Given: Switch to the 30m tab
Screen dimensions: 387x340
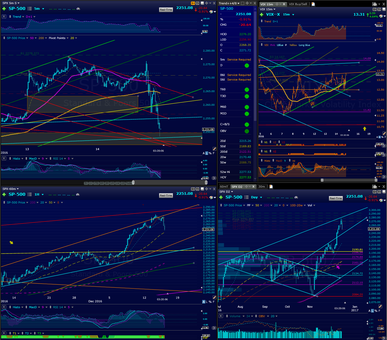Looking at the screenshot, I should pos(262,187).
